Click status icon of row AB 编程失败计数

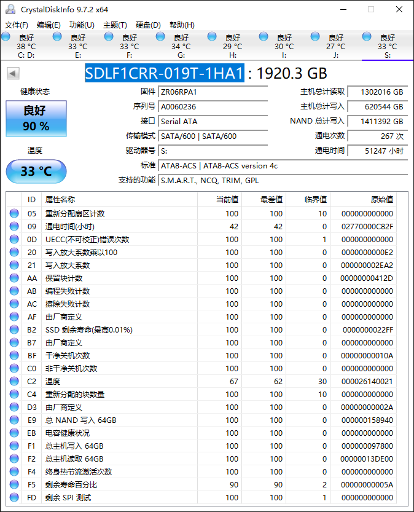[14, 291]
